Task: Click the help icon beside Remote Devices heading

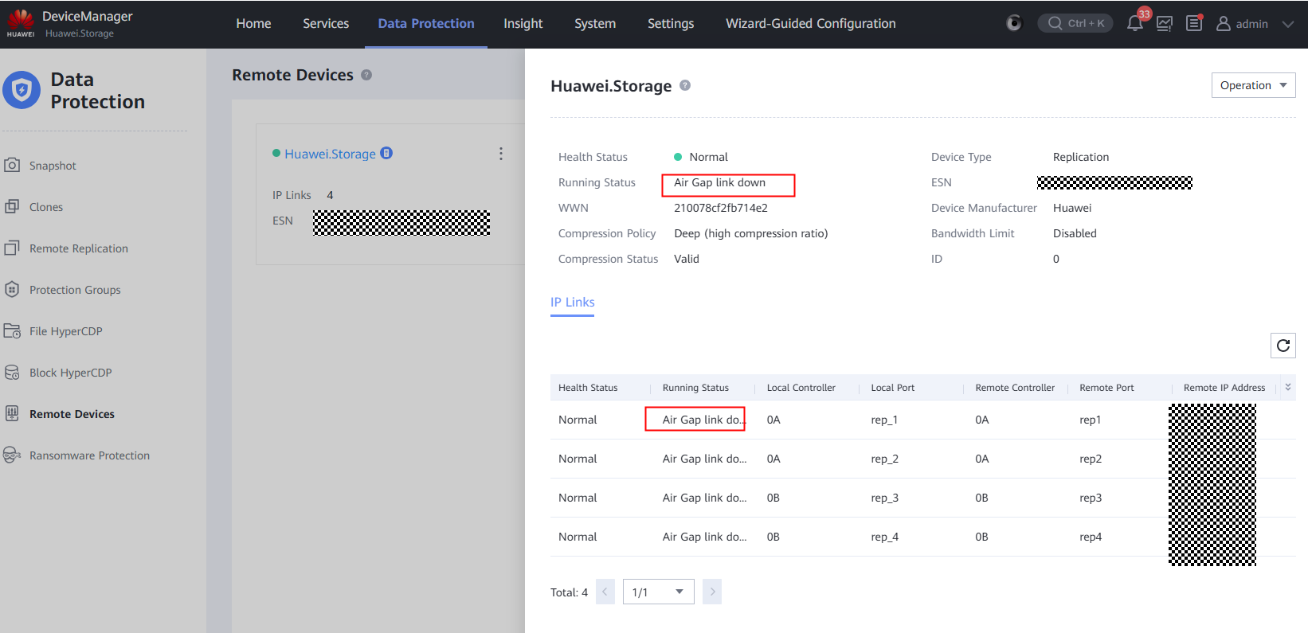Action: 366,75
